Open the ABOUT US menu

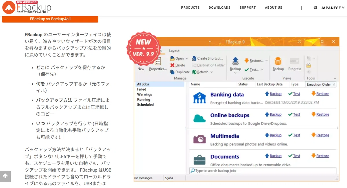(274, 8)
